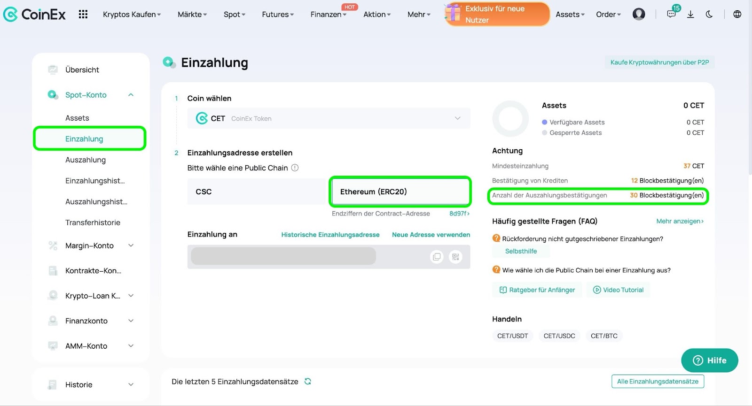Open the Order dropdown in header
Image resolution: width=752 pixels, height=406 pixels.
pos(608,15)
